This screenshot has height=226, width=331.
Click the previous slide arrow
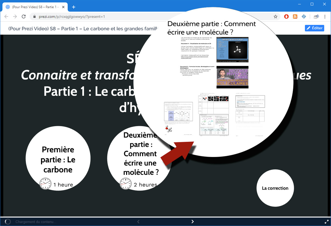pos(138,222)
